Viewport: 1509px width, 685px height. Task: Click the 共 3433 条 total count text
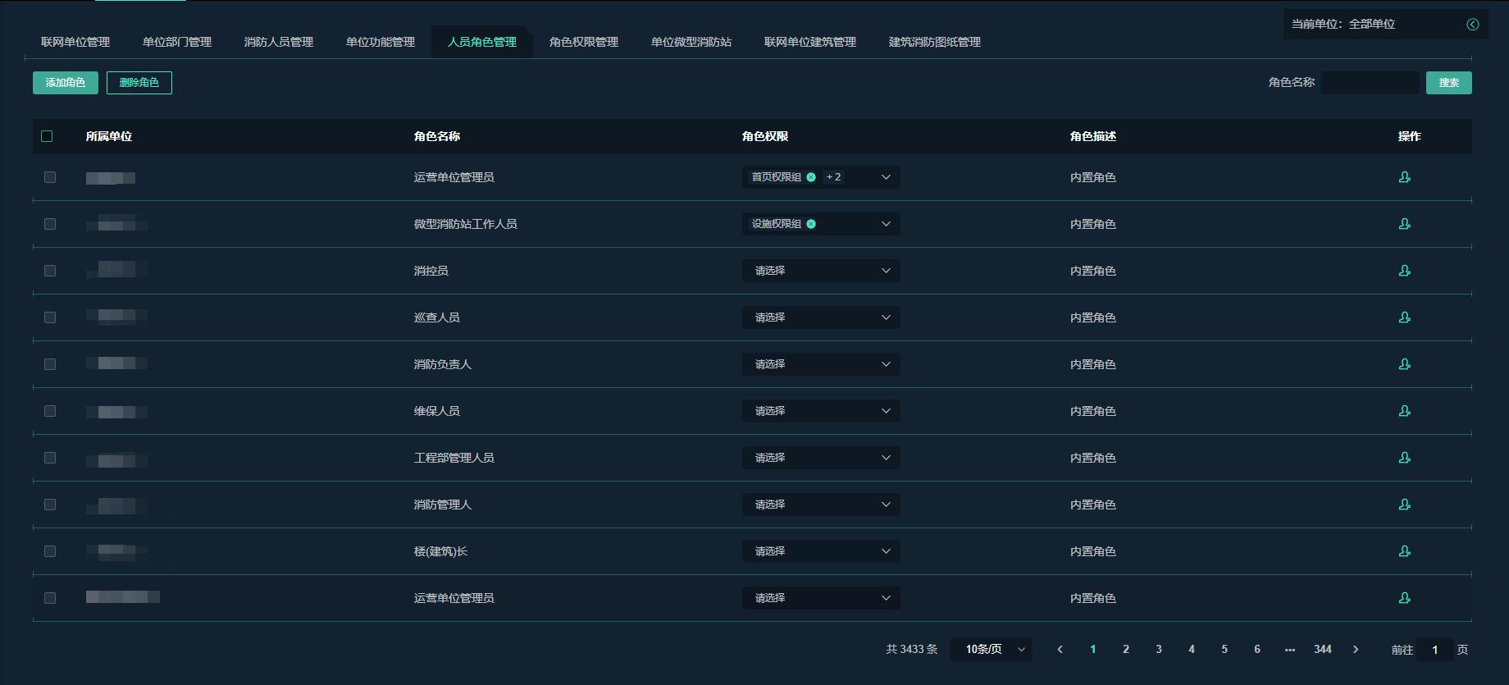tap(912, 649)
